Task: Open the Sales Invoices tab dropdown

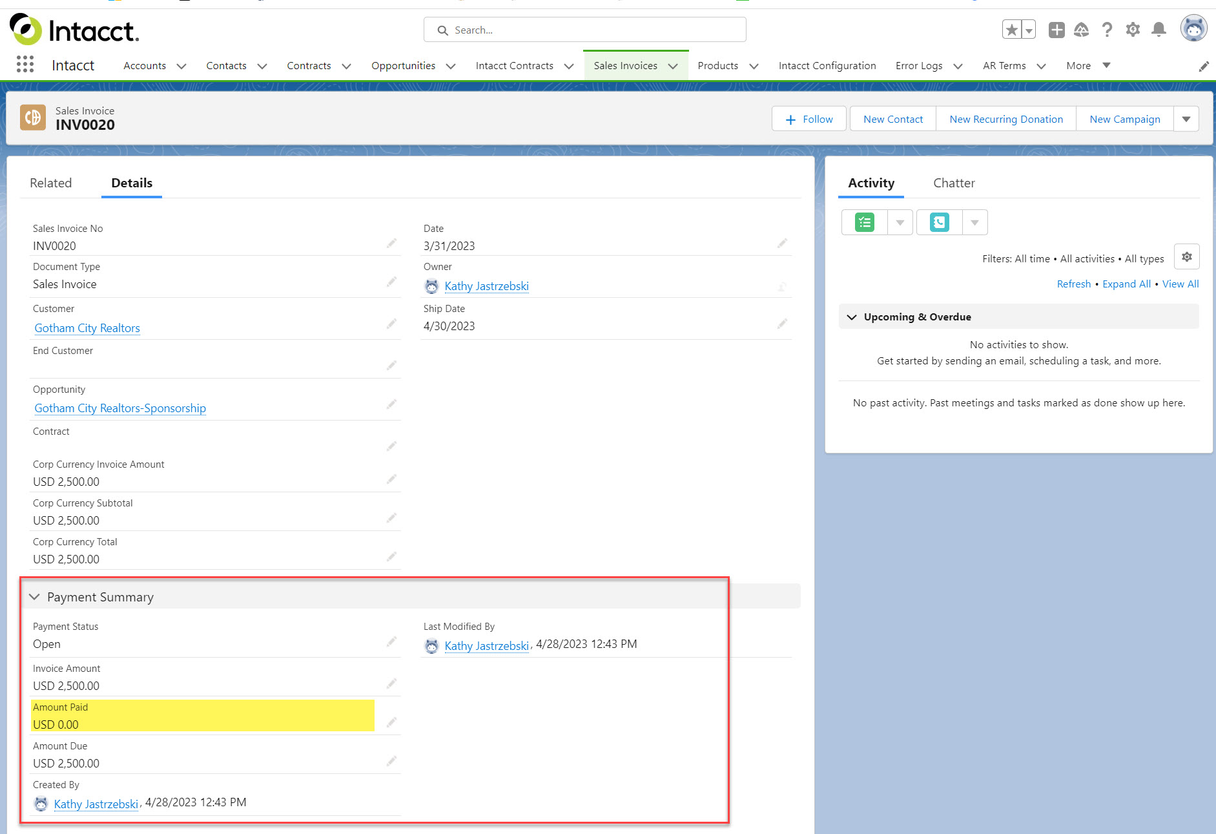Action: point(673,66)
